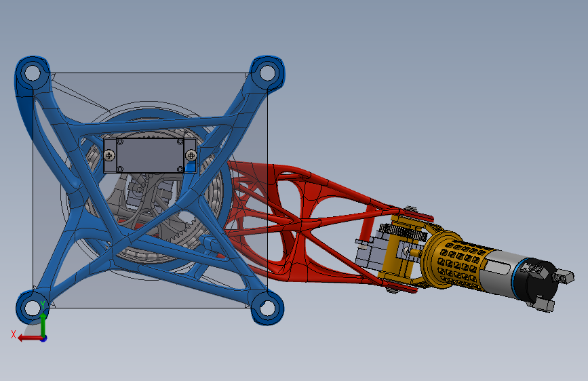588x381 pixels.
Task: Select the top-right mounting hole of blue frame
Action: tap(267, 73)
